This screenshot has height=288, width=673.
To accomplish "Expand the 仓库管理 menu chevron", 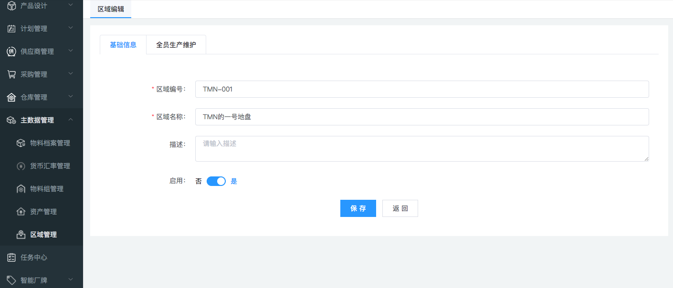I will pos(71,97).
